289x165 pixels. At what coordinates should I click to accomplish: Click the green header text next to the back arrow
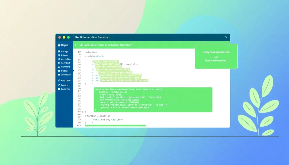106,45
